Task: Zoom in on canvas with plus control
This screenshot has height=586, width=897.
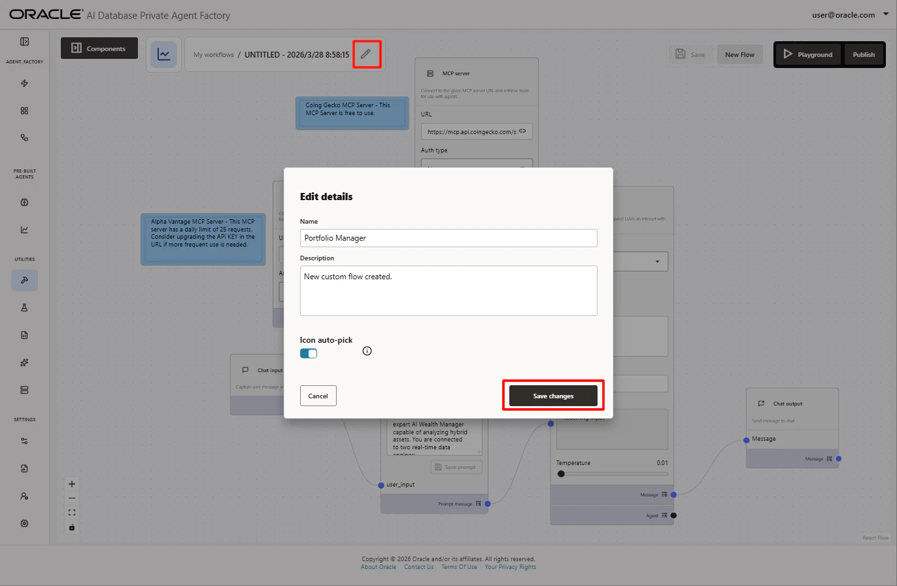Action: pyautogui.click(x=72, y=484)
